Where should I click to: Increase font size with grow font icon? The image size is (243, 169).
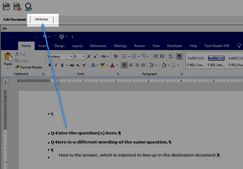pyautogui.click(x=89, y=56)
